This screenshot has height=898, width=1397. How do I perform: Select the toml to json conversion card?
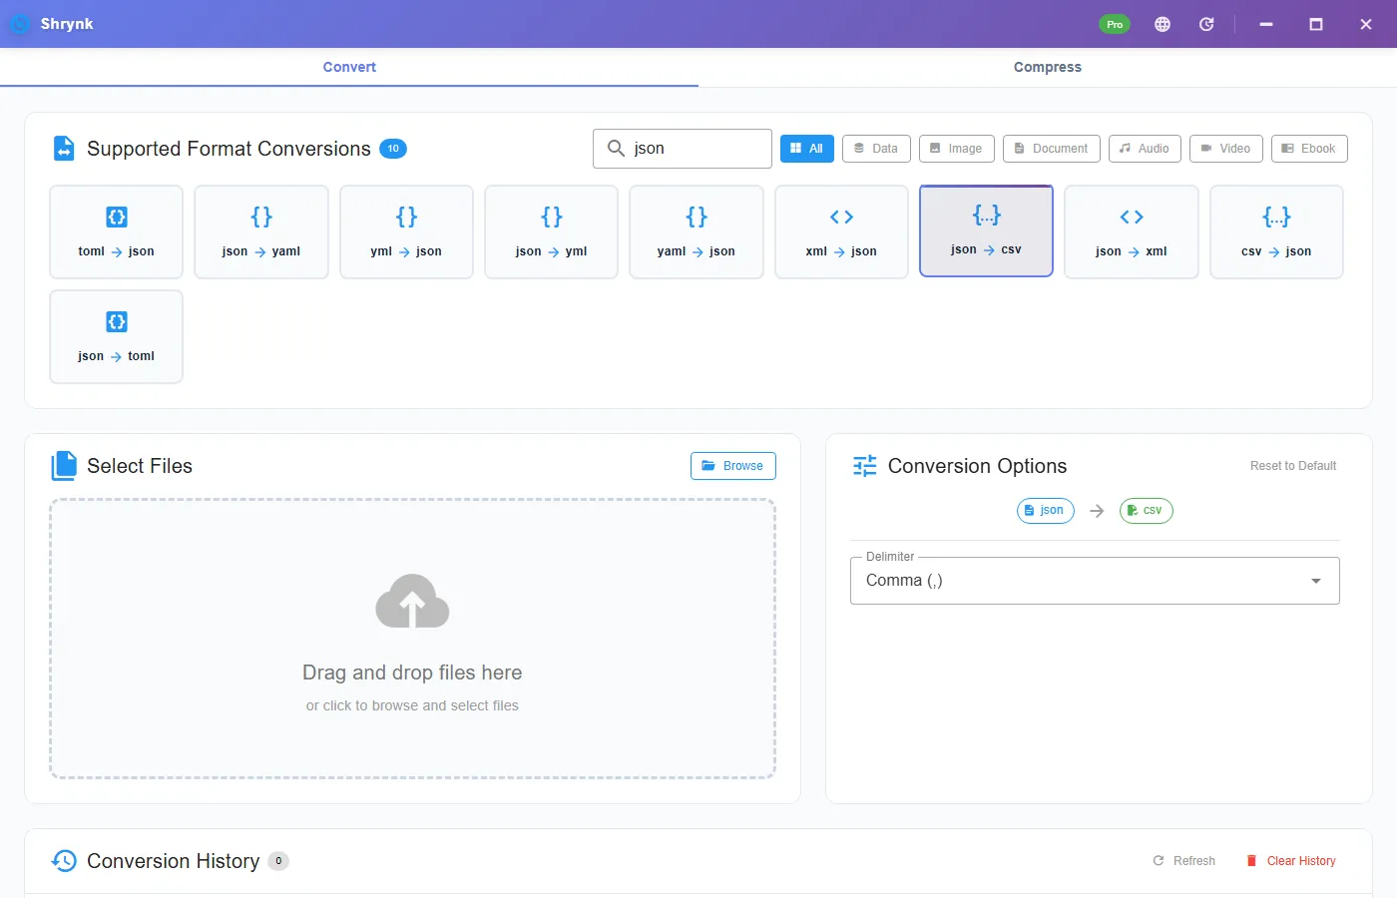click(x=116, y=231)
